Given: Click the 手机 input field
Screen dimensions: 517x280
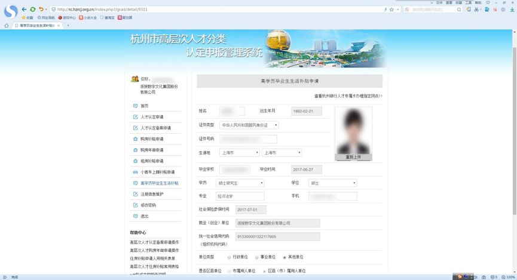Looking at the screenshot, I should [x=333, y=196].
